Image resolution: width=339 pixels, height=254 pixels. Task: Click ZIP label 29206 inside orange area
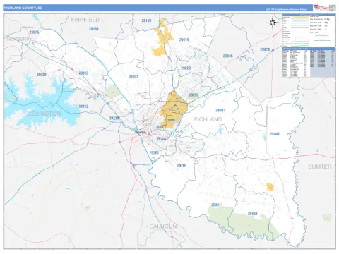pyautogui.click(x=172, y=120)
